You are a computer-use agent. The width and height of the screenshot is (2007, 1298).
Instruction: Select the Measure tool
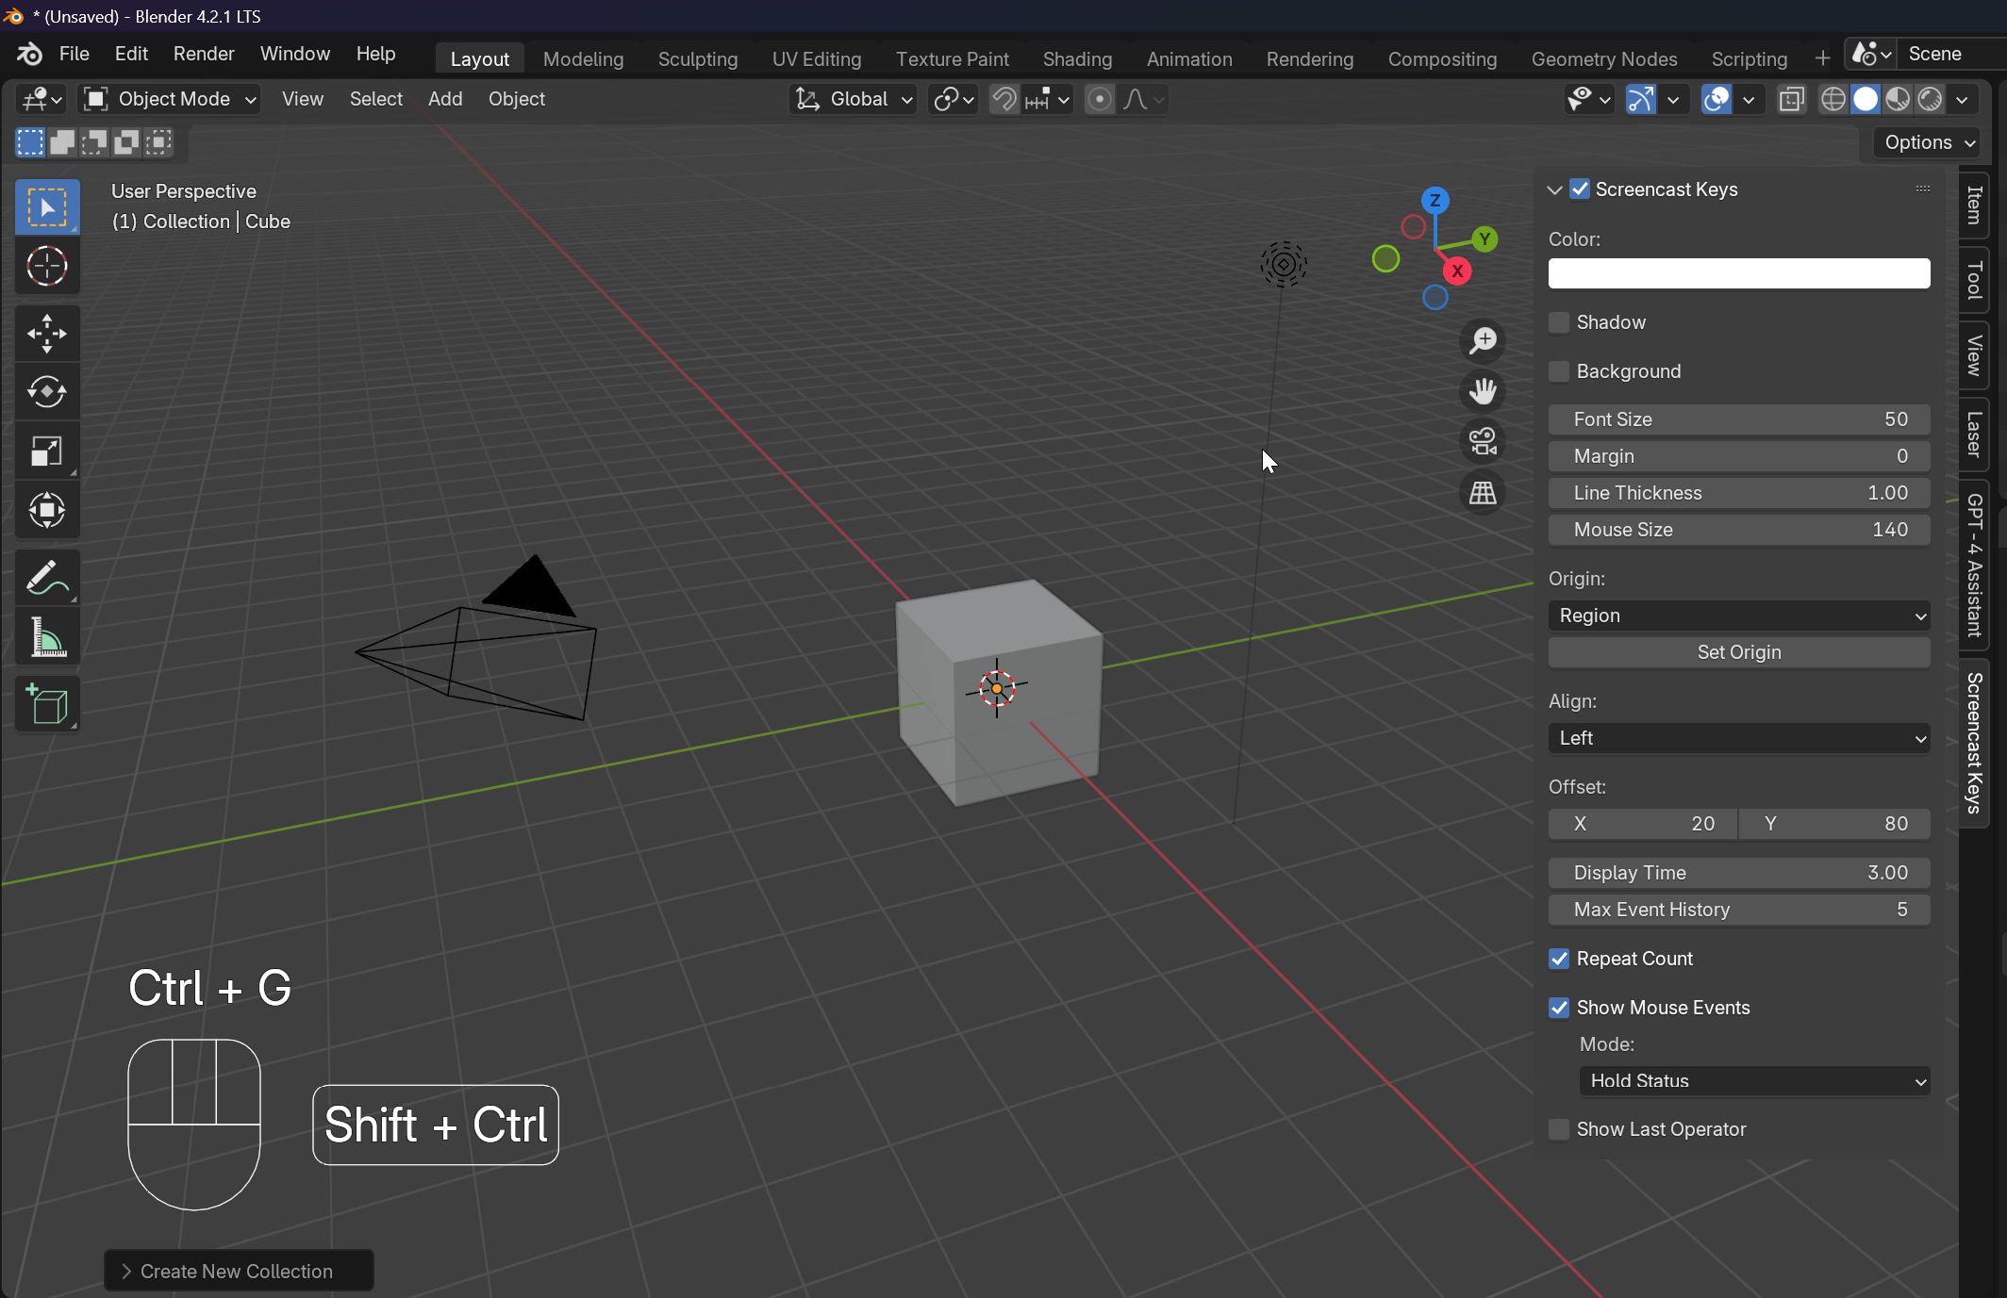click(x=46, y=638)
